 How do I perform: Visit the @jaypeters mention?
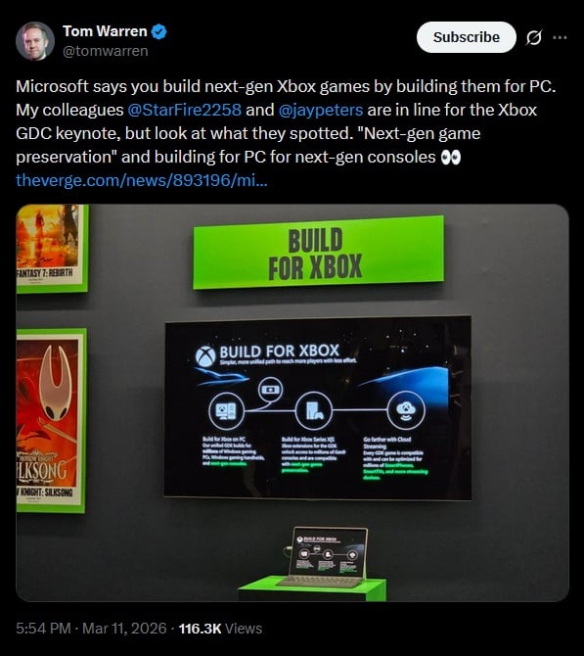point(320,110)
